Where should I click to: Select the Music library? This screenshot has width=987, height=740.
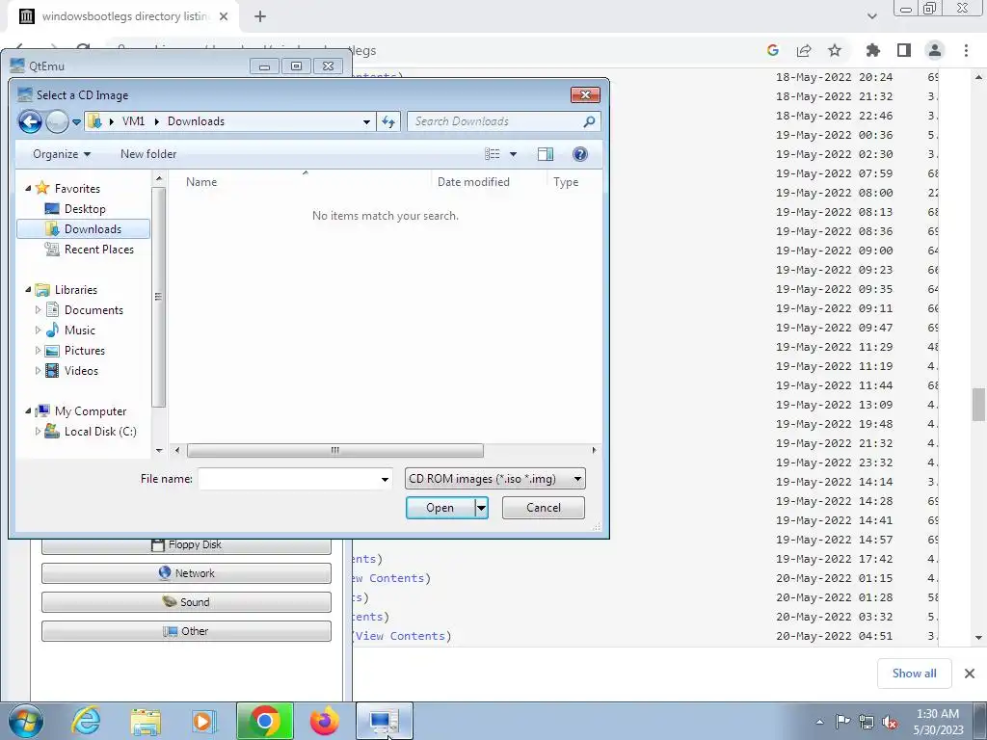[79, 330]
